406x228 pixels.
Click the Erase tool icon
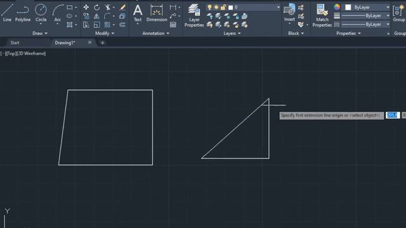[122, 7]
